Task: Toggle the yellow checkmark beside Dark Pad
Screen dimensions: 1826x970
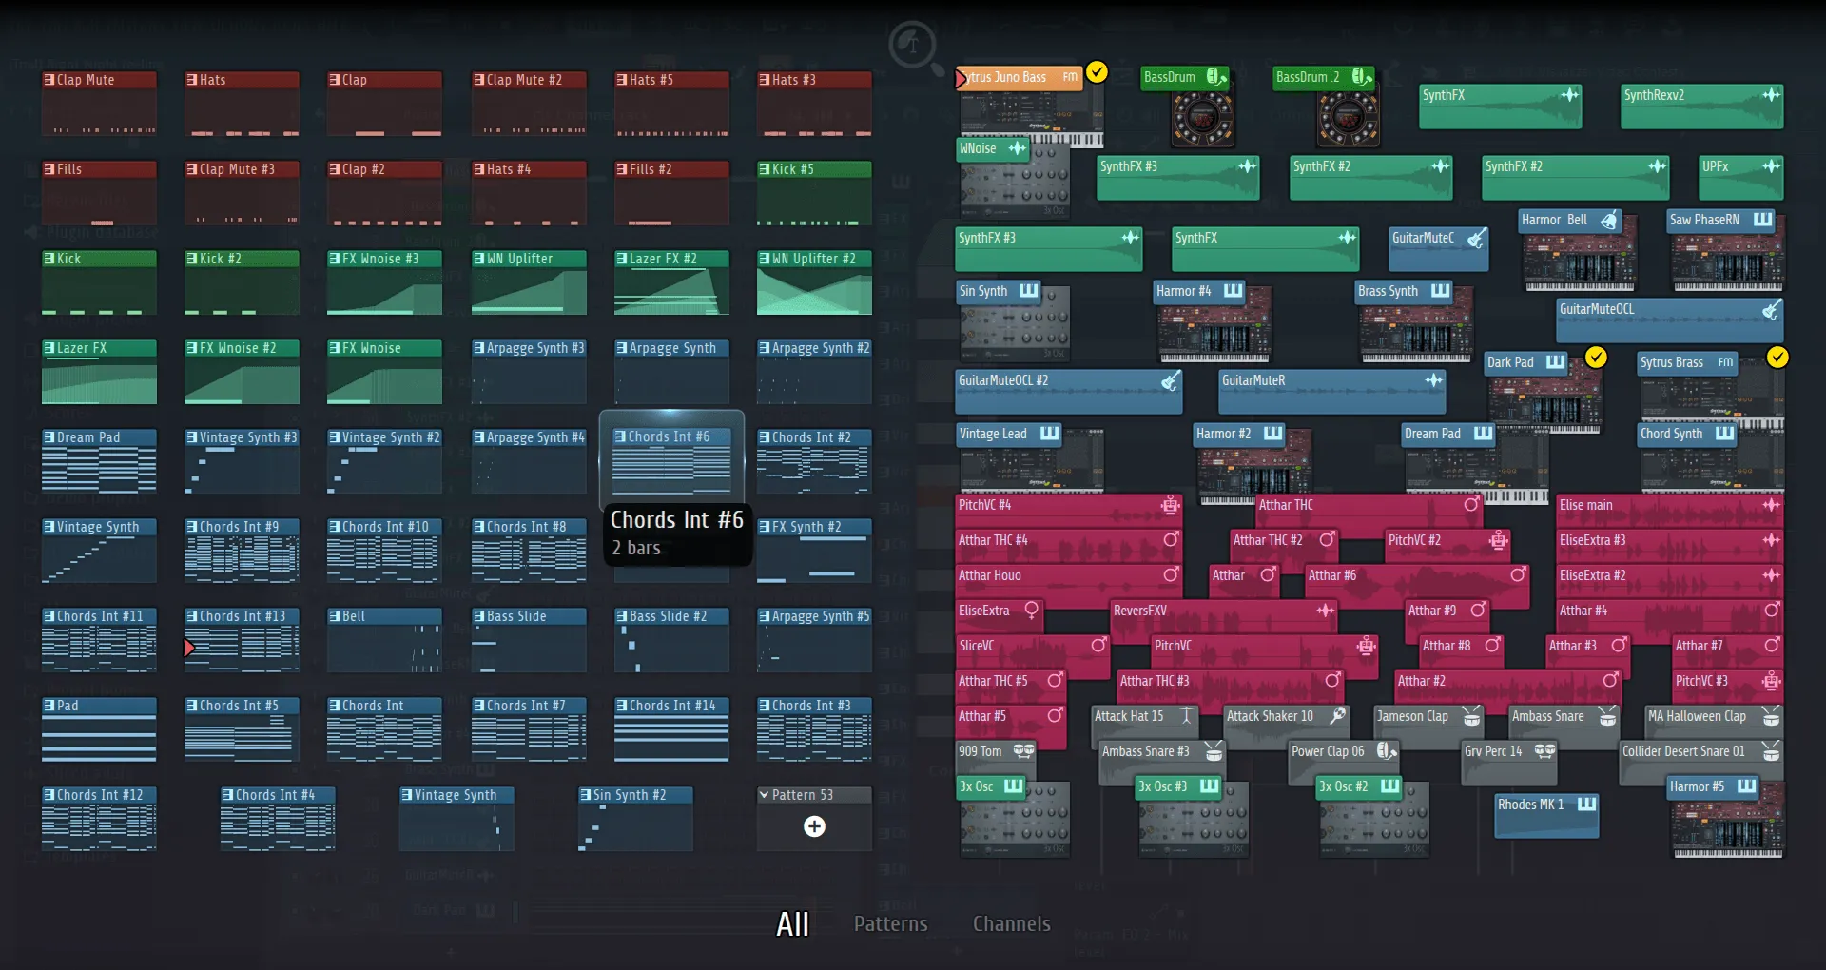Action: tap(1597, 358)
